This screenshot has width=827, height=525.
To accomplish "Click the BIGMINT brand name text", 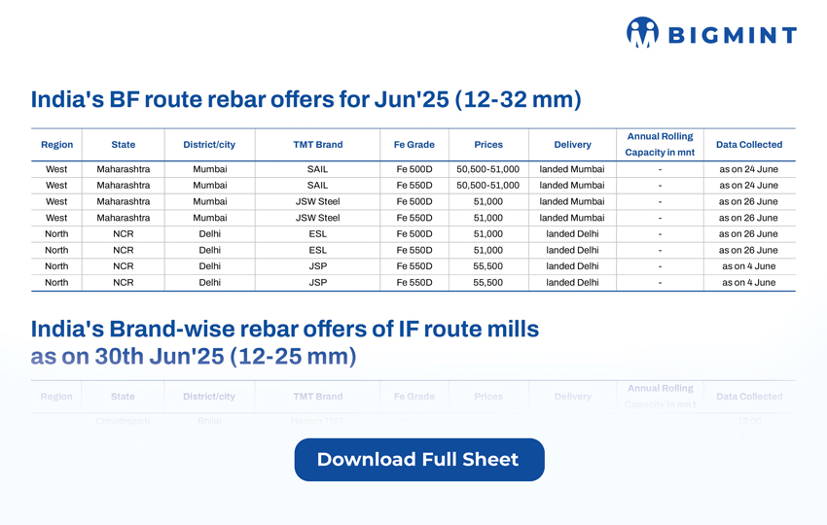I will [x=732, y=35].
